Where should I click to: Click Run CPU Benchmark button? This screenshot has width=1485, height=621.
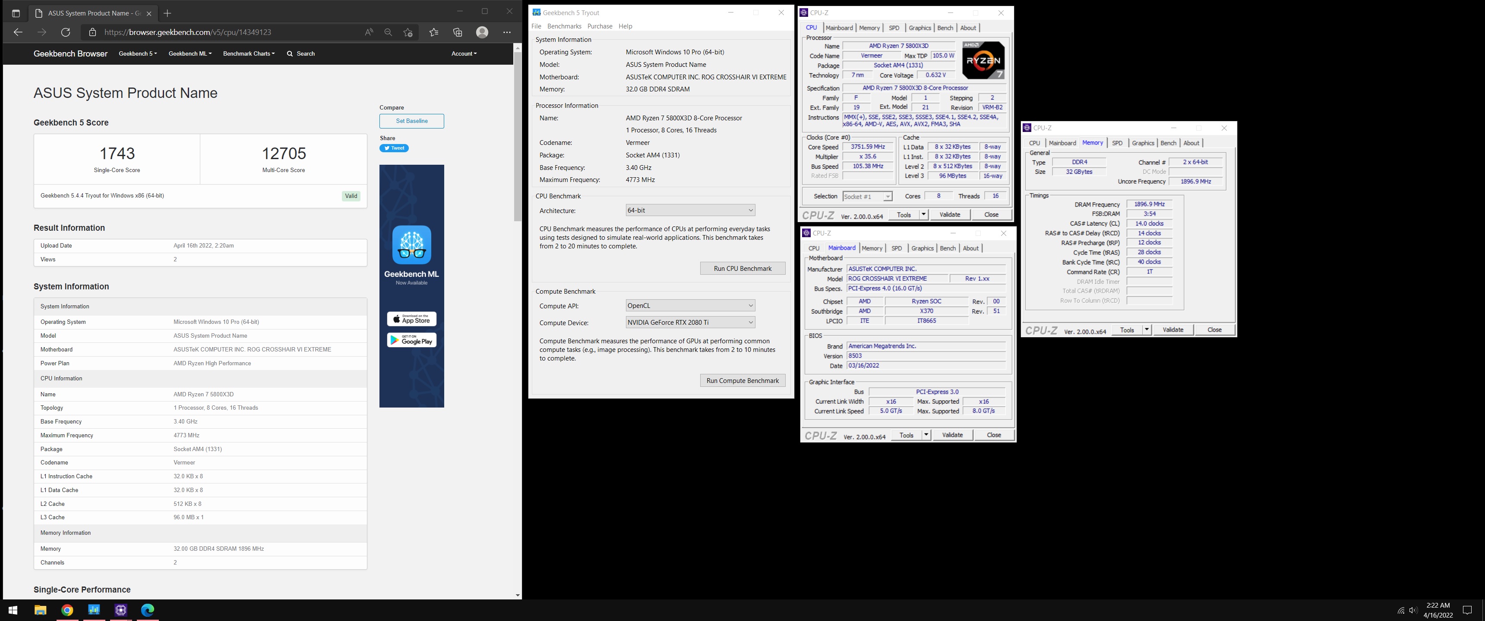coord(742,268)
